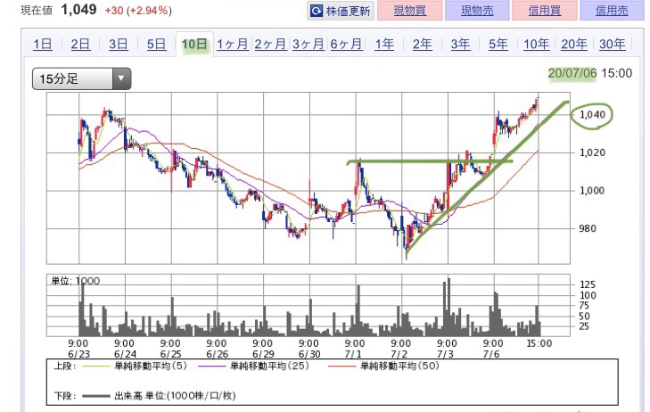This screenshot has height=412, width=650.
Task: Click the 7/1 date axis label
Action: click(353, 354)
